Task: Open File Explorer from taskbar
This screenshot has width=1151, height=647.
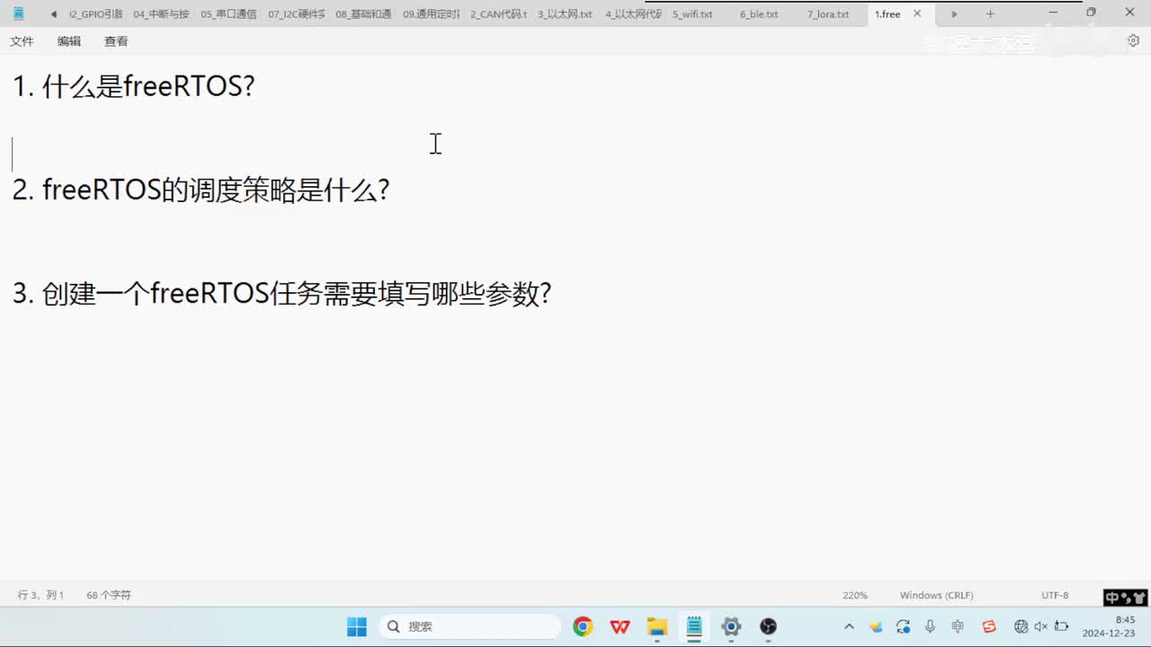Action: [x=657, y=626]
